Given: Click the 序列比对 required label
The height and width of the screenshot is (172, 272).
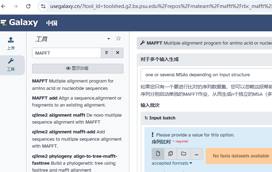Looking at the screenshot, I should point(161,142).
